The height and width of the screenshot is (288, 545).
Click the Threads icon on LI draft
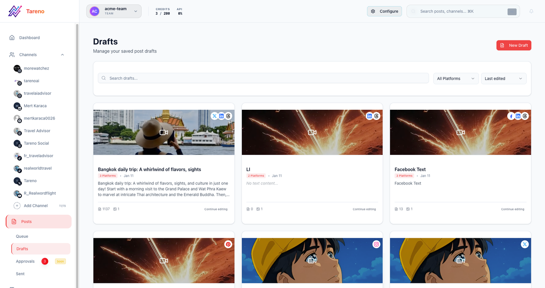pyautogui.click(x=376, y=116)
